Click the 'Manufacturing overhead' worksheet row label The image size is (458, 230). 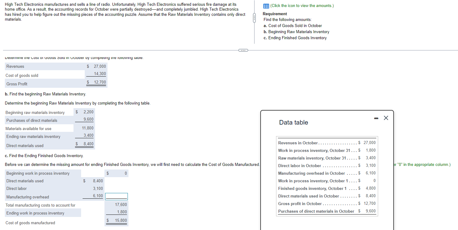27,197
